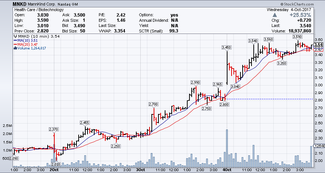
Task: Click the MNKD price bar legend icon
Action: point(15,37)
